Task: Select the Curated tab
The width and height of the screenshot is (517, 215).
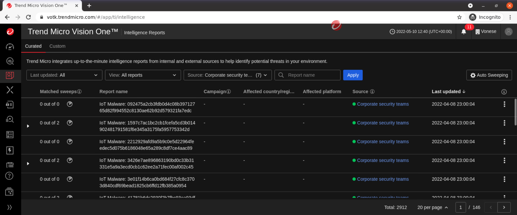Action: click(33, 46)
